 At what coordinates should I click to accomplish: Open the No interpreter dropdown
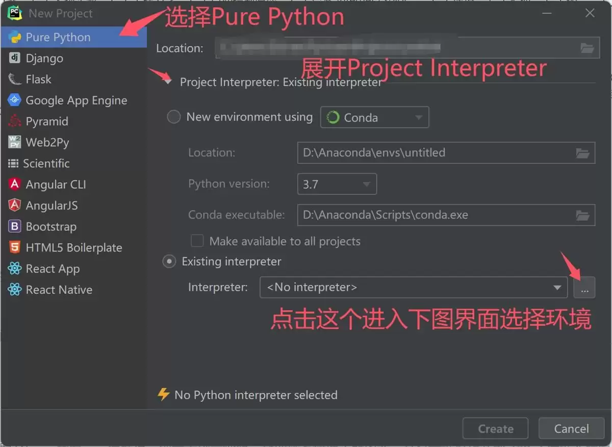coord(414,287)
